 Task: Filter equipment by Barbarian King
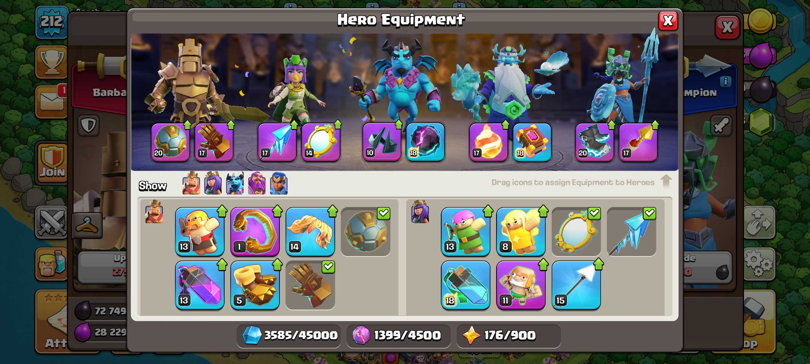(191, 183)
